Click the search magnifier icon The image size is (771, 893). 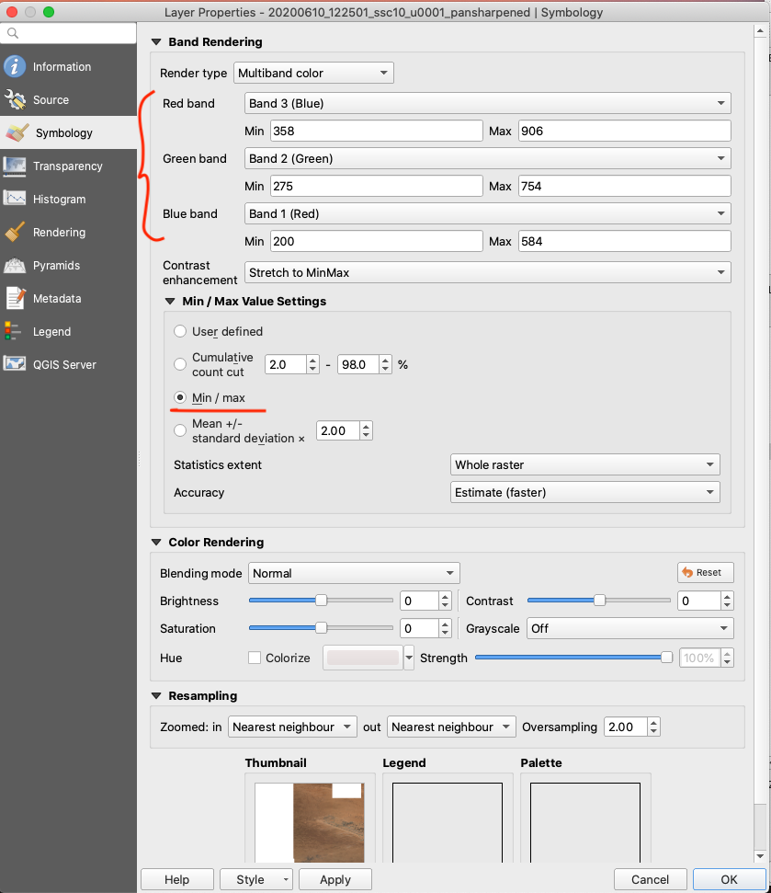point(13,34)
